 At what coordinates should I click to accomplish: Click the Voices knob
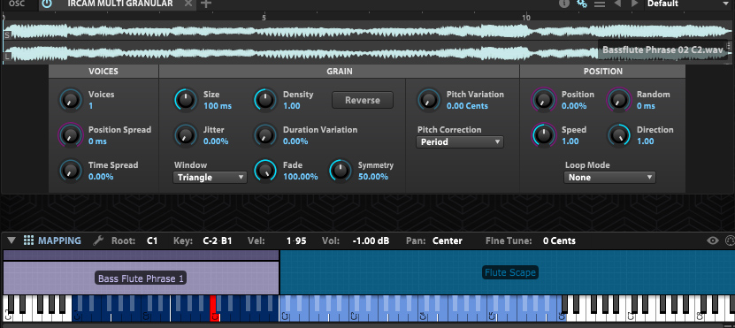tap(70, 100)
